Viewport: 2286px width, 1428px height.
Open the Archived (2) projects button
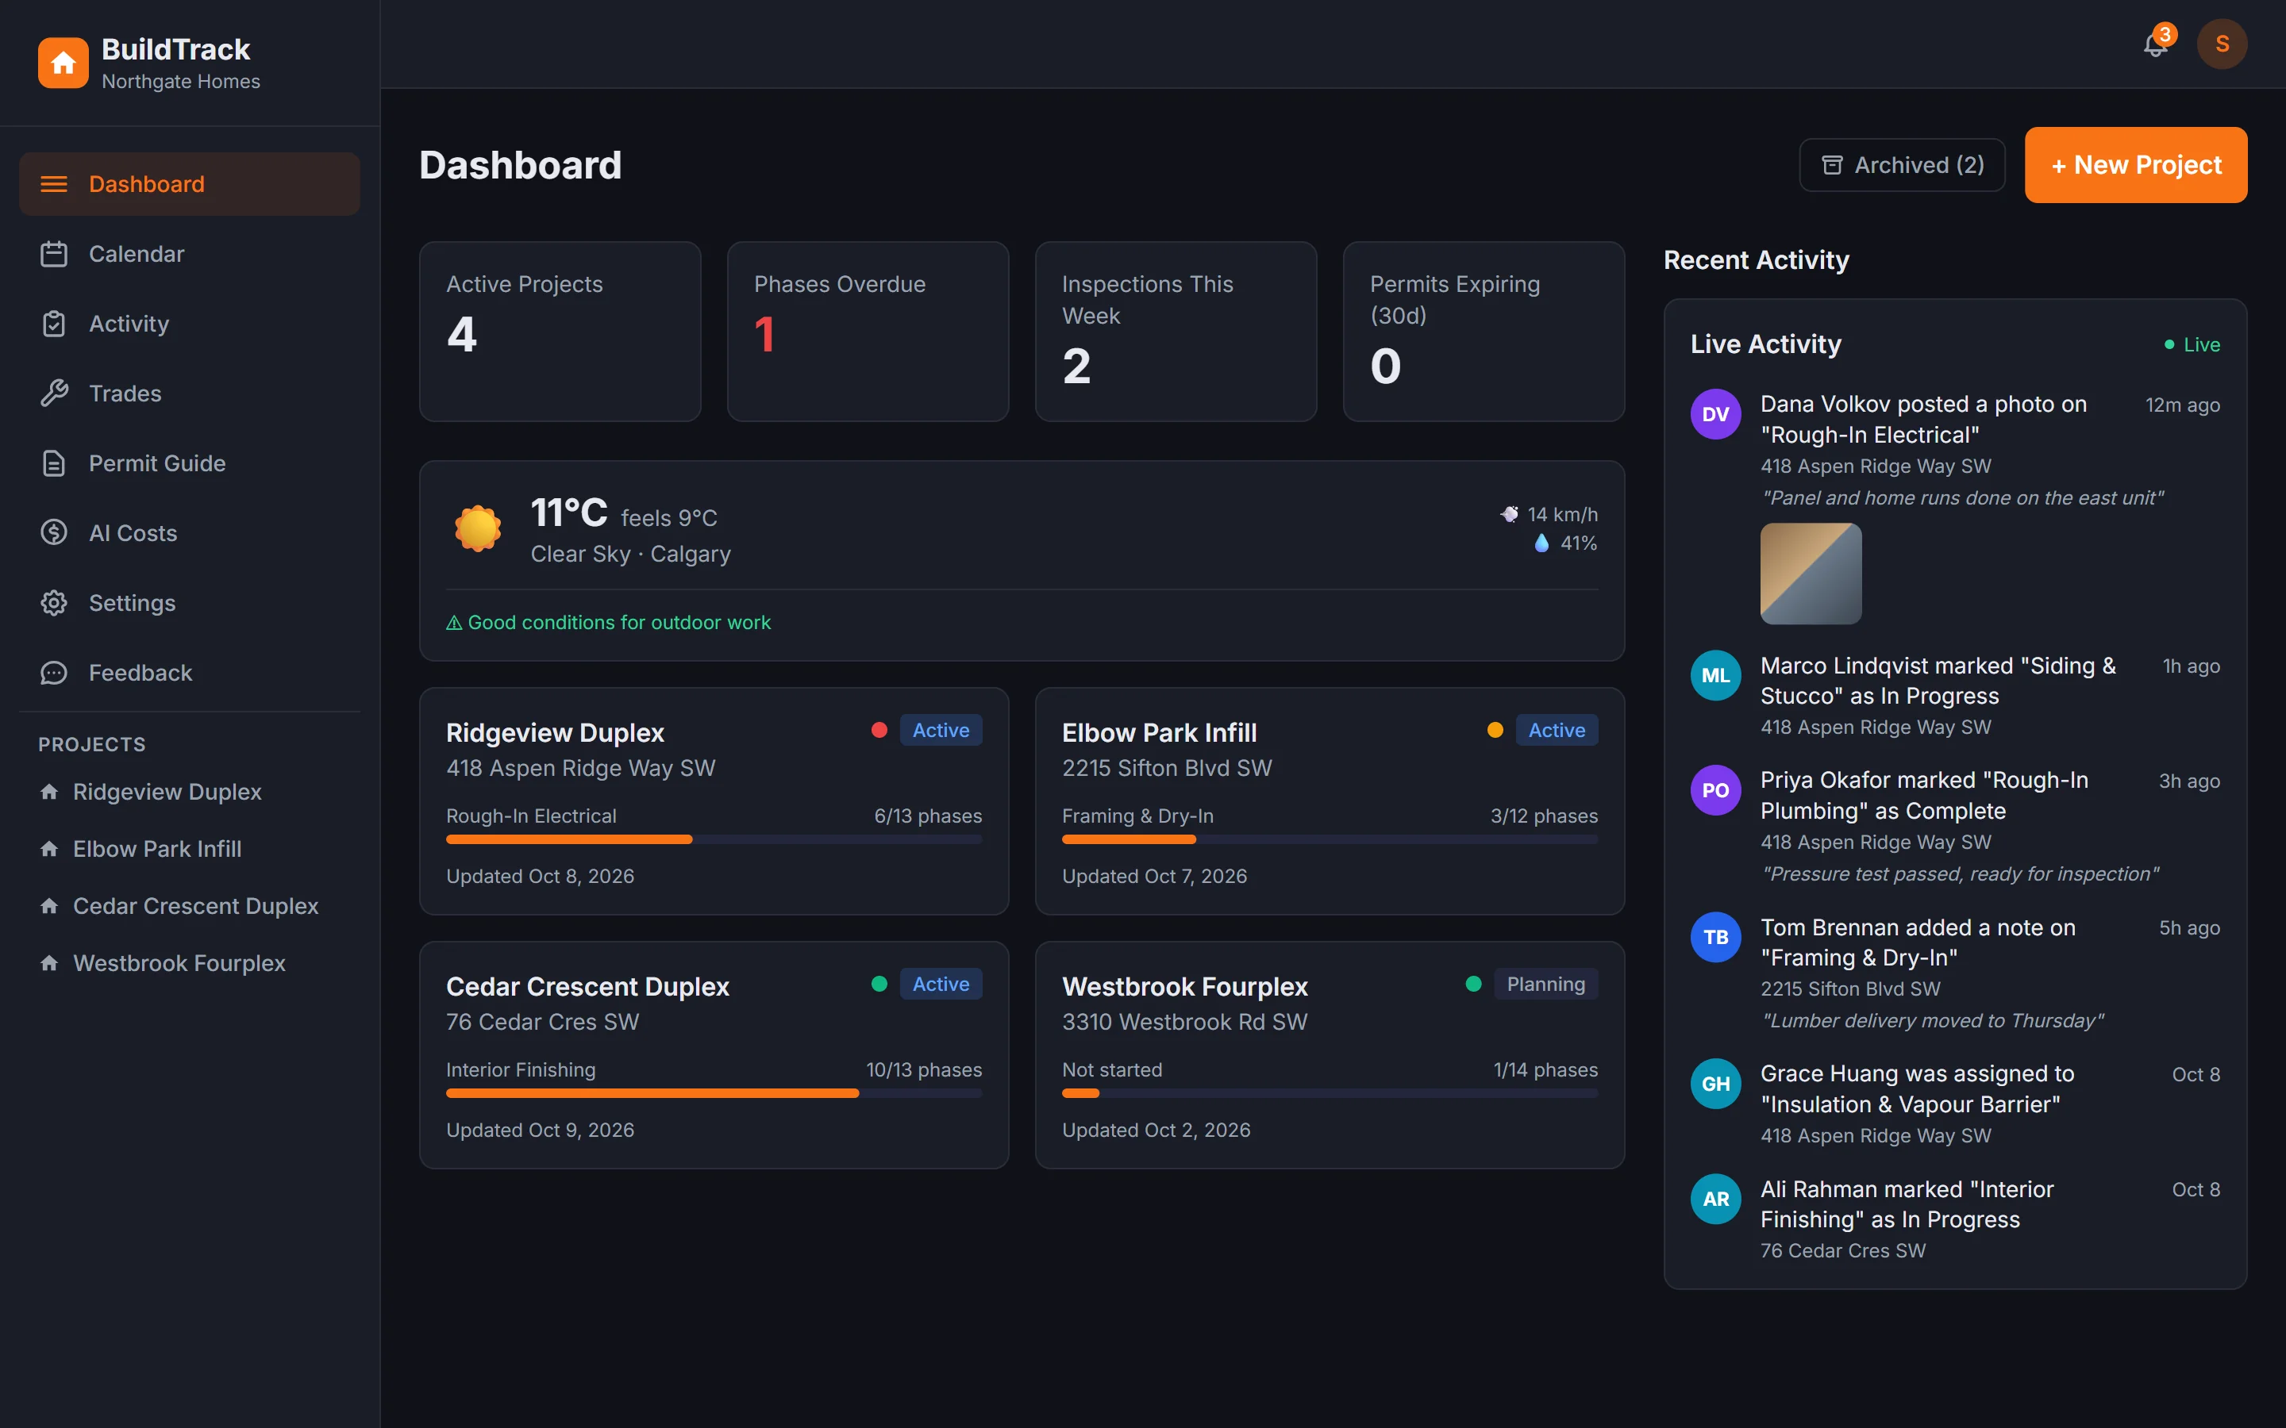click(x=1902, y=165)
